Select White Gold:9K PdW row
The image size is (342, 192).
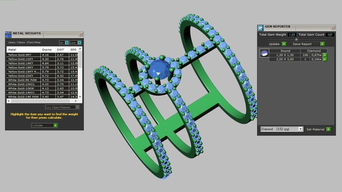pos(42,80)
